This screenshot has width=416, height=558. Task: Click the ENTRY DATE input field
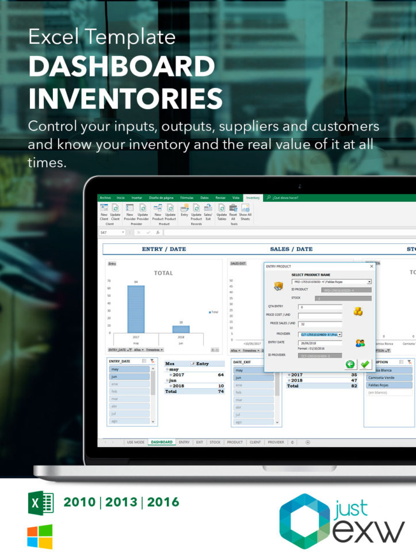320,343
